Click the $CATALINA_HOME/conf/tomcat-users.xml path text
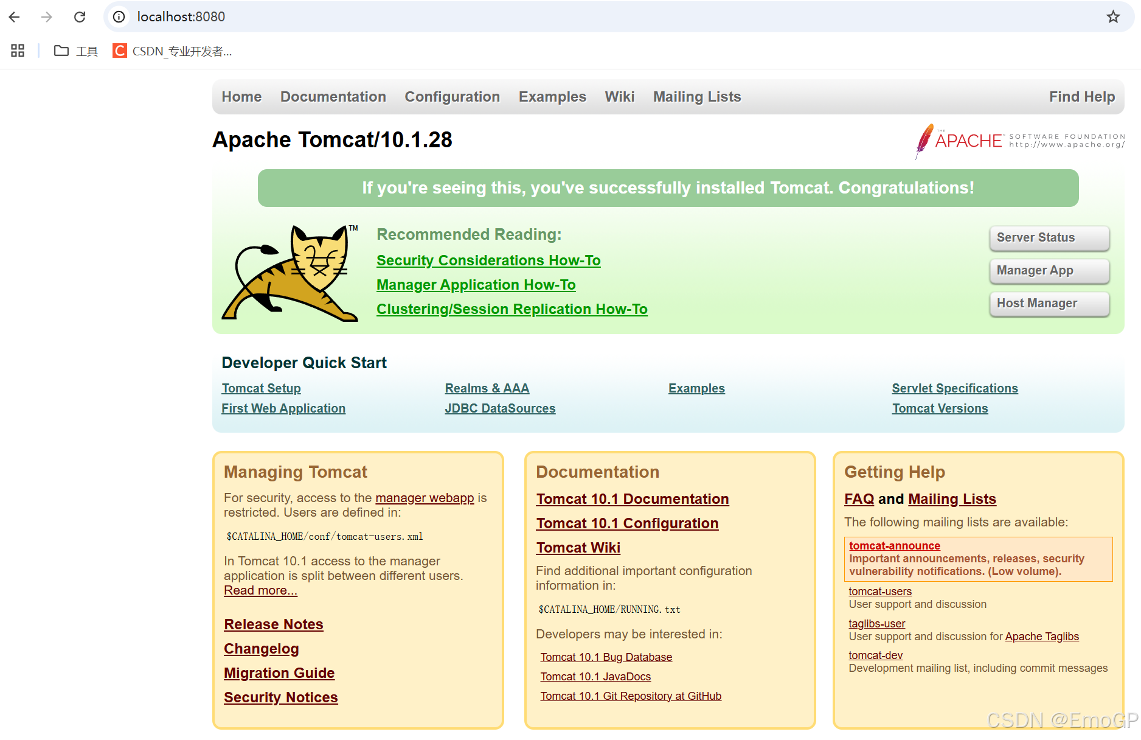 pos(325,537)
